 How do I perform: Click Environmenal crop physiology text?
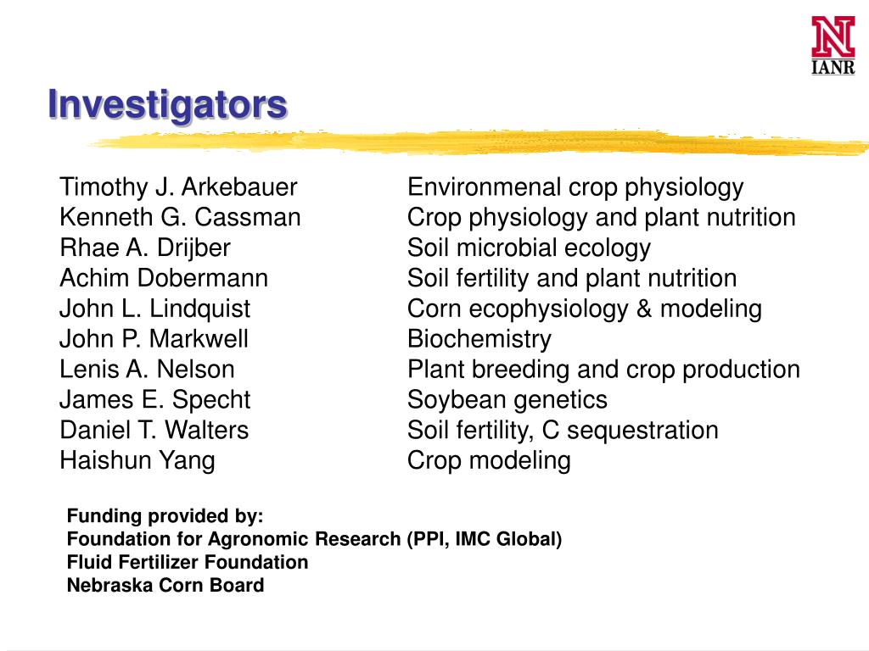tap(575, 187)
